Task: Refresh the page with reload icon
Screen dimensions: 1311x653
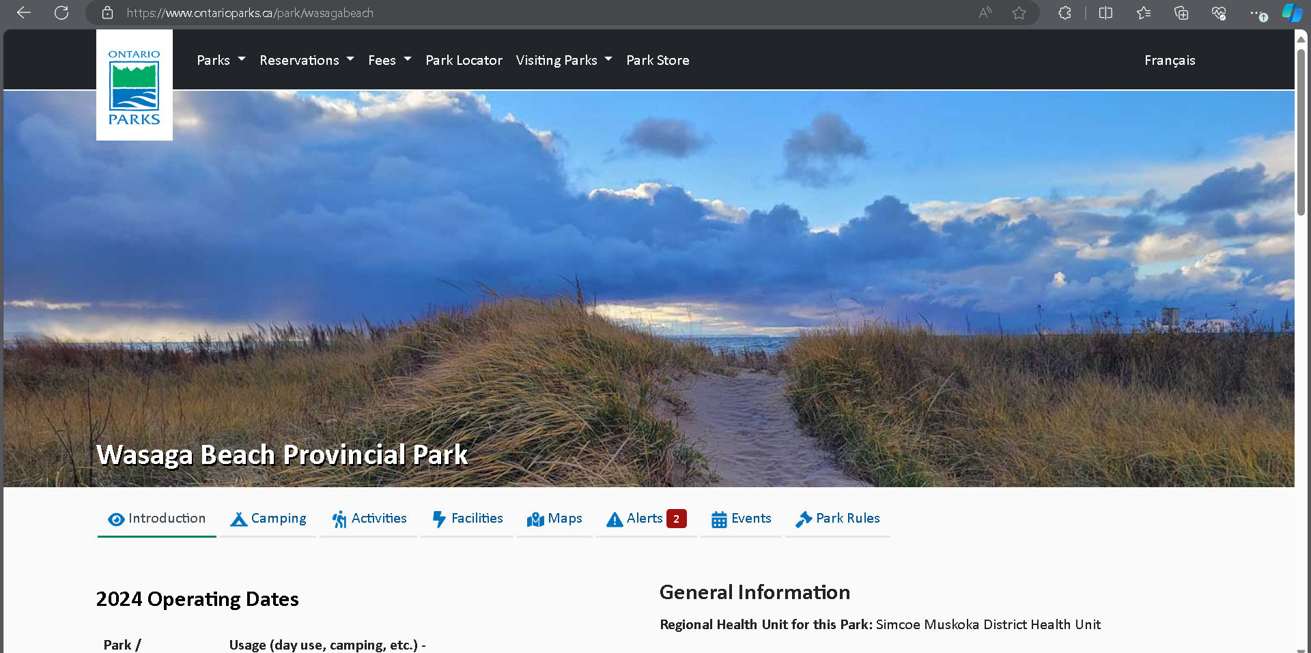Action: 61,13
